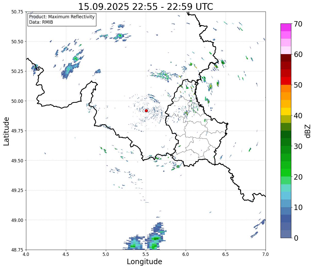Click the colorbar tick label 0
Image resolution: width=314 pixels, height=268 pixels.
296,238
